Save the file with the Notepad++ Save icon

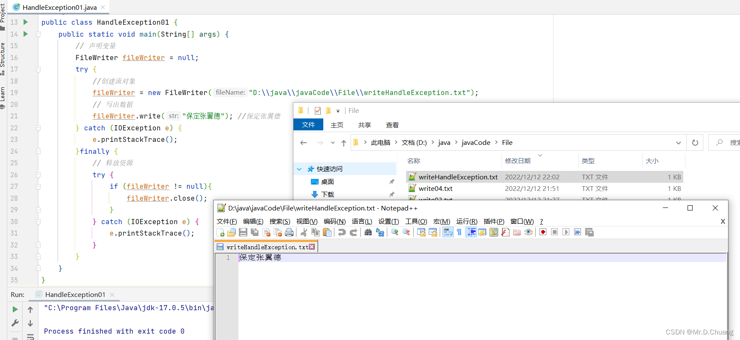tap(243, 232)
